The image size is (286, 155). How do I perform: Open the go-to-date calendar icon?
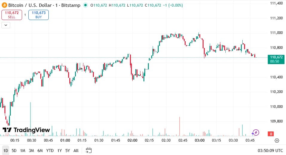[88, 150]
